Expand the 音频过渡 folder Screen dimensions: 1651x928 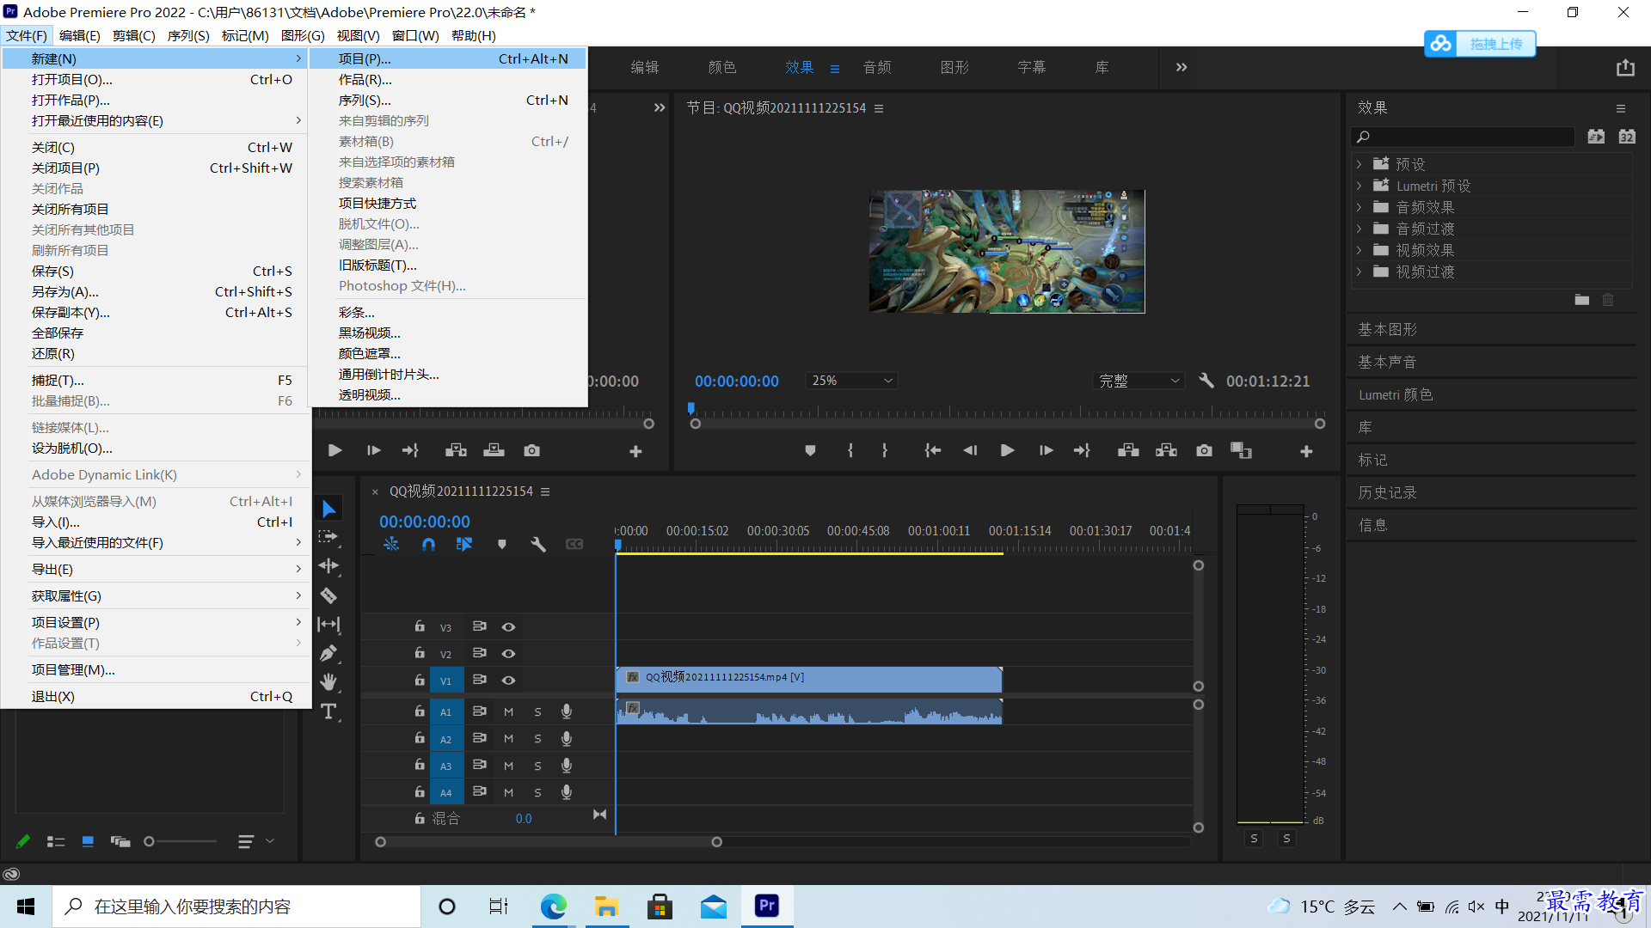tap(1359, 229)
